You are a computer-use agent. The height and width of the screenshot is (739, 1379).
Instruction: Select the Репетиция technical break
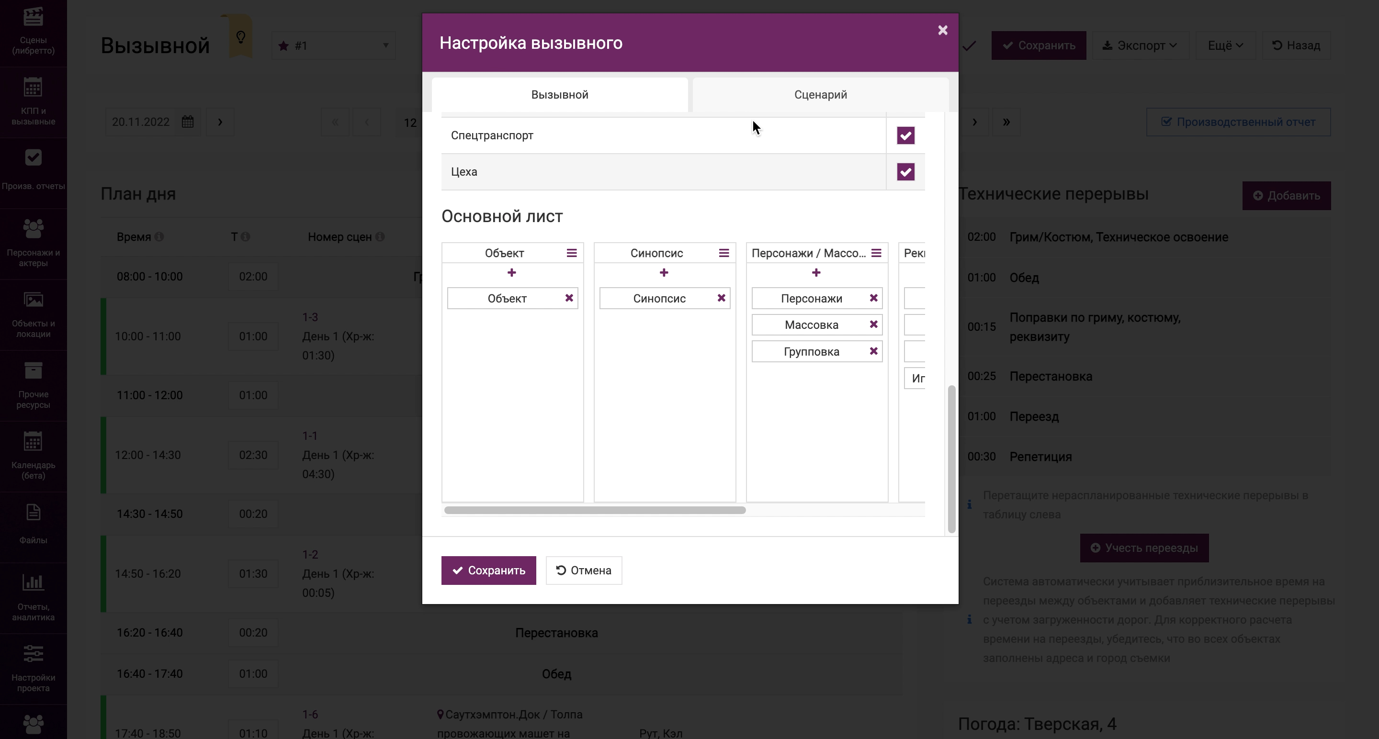1144,457
